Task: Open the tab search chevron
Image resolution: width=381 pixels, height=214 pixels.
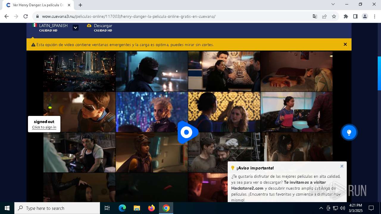Action: (333, 4)
